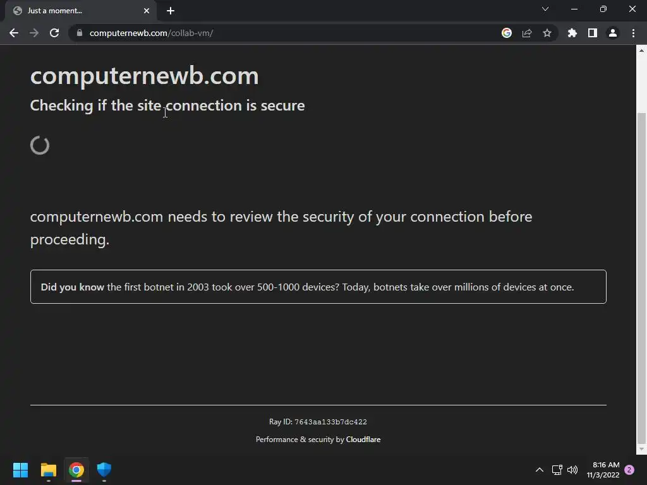The height and width of the screenshot is (485, 647).
Task: Minimize the Chrome window
Action: [574, 9]
